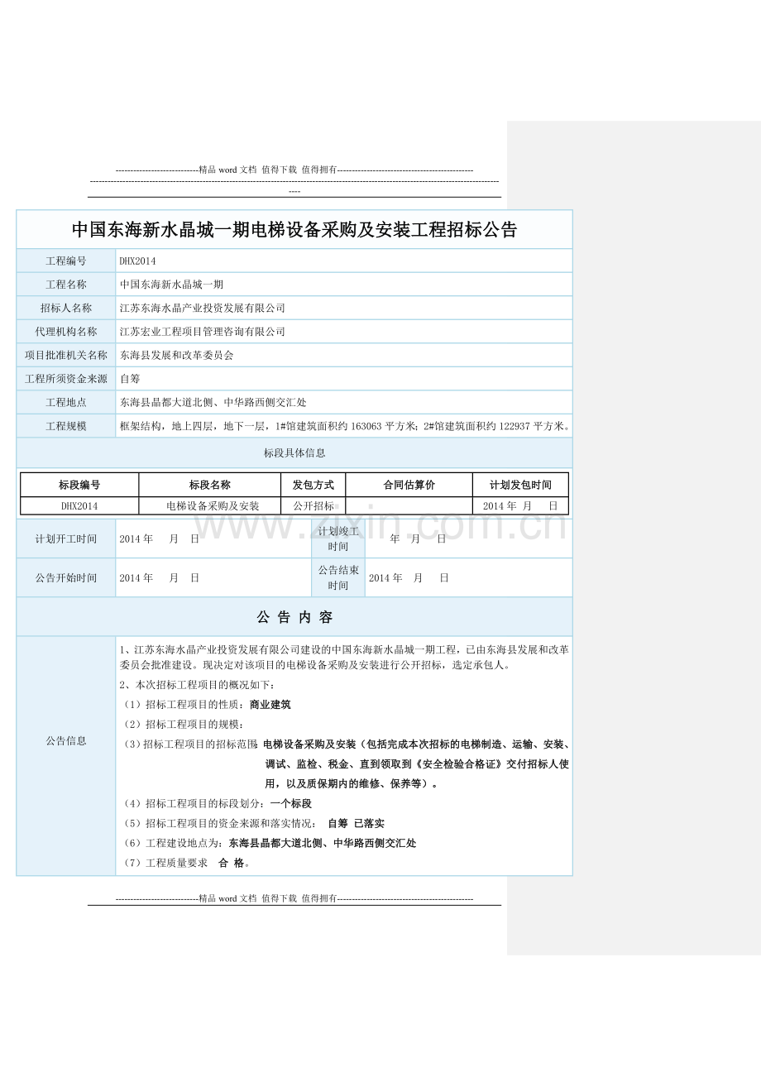
Task: Click the line 2、本次招标工程项目的概况如下
Action: [x=198, y=684]
